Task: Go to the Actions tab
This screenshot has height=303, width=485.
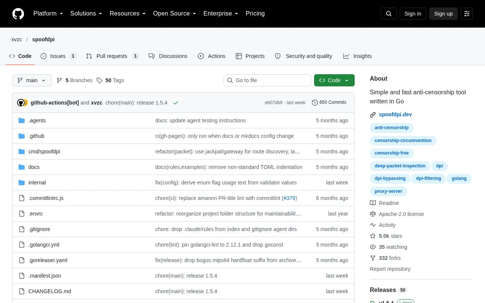Action: pos(211,56)
